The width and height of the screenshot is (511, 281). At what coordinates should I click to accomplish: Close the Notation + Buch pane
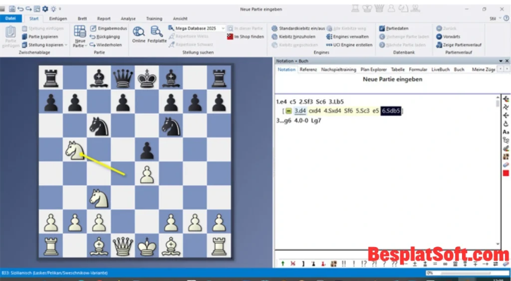coord(507,61)
